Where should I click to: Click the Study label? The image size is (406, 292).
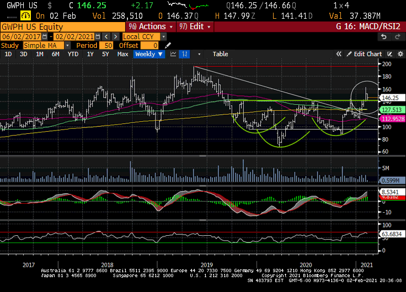[10, 46]
